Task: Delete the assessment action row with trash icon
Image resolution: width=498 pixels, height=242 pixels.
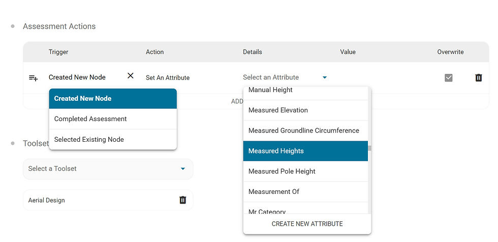Action: (x=478, y=77)
